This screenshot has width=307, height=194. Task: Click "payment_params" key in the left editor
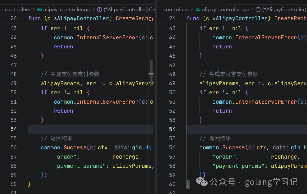[80, 166]
